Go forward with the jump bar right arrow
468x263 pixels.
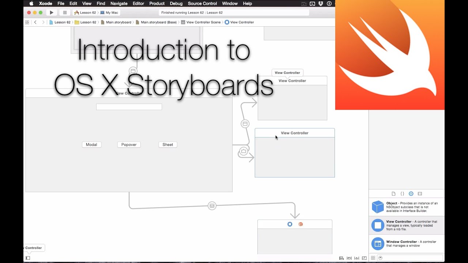(43, 22)
